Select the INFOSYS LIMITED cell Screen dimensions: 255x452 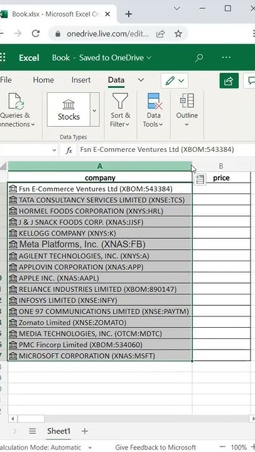pos(100,300)
